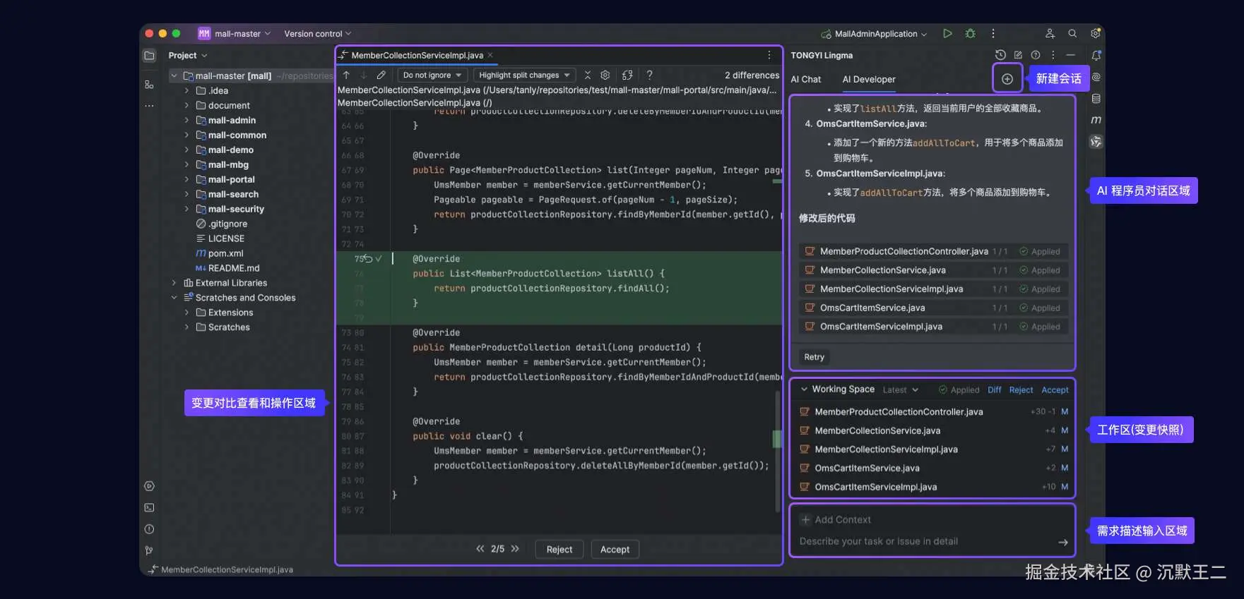
Task: Send the task with the arrow icon
Action: tap(1062, 542)
